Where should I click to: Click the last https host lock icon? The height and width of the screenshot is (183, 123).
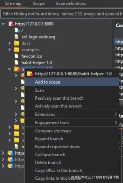11,166
